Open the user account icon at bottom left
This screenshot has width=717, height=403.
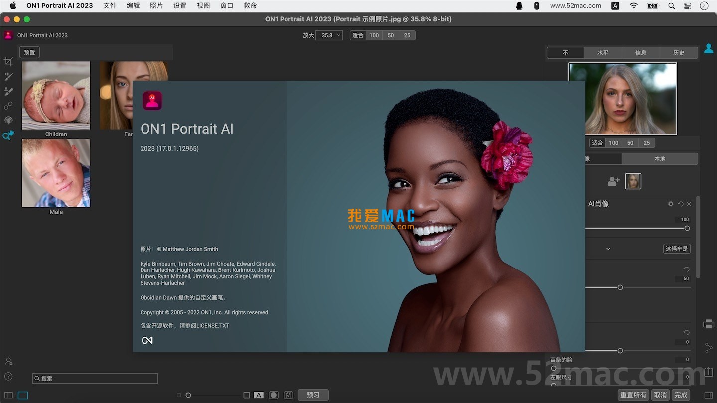[8, 361]
